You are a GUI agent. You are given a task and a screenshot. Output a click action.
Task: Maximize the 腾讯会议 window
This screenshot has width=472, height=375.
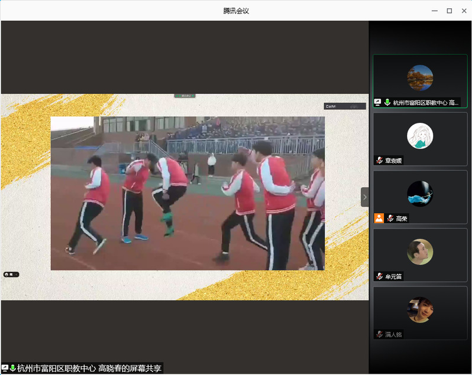tap(449, 11)
